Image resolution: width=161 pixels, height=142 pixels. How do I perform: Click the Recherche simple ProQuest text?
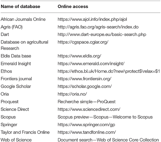[x=87, y=102]
